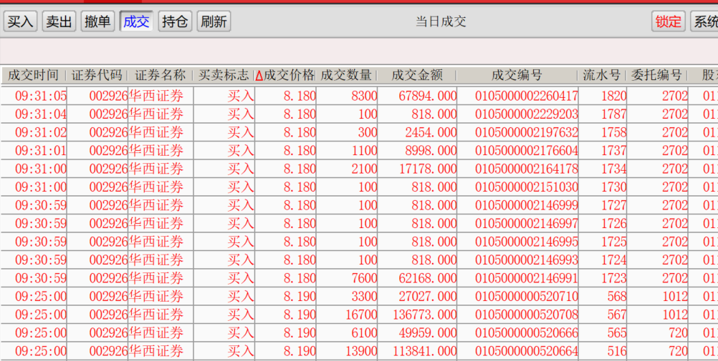Click serial number 1734
This screenshot has height=361, width=718.
click(614, 169)
